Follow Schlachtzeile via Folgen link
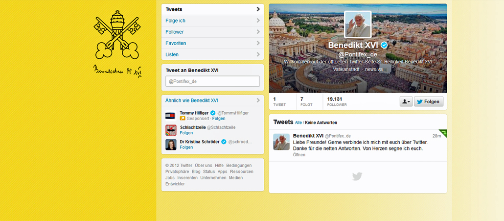The height and width of the screenshot is (221, 504). click(x=186, y=133)
